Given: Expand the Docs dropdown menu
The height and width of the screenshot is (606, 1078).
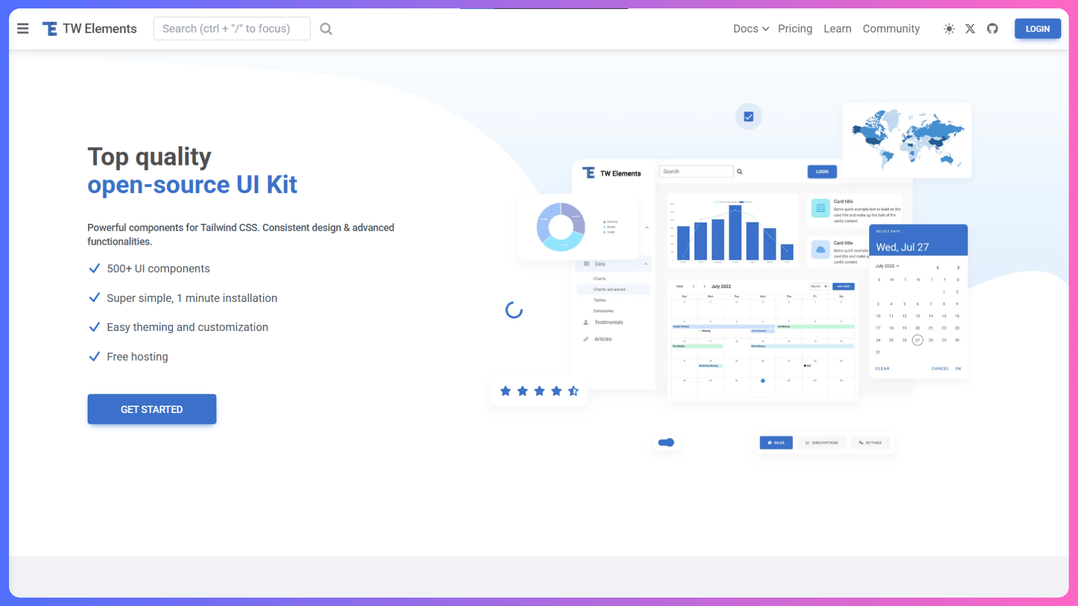Looking at the screenshot, I should tap(751, 29).
